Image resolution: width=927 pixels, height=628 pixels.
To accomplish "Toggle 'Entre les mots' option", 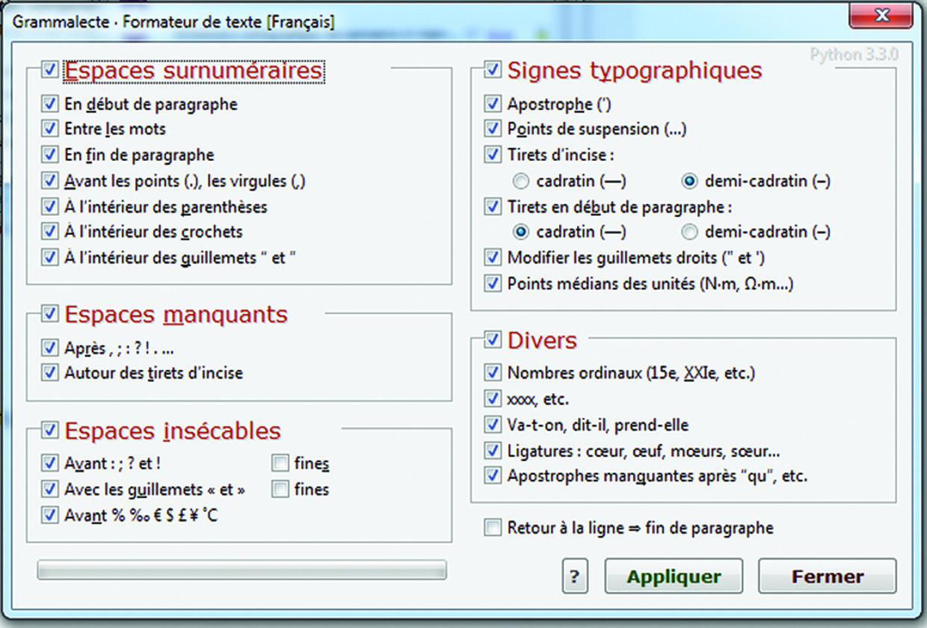I will click(50, 129).
